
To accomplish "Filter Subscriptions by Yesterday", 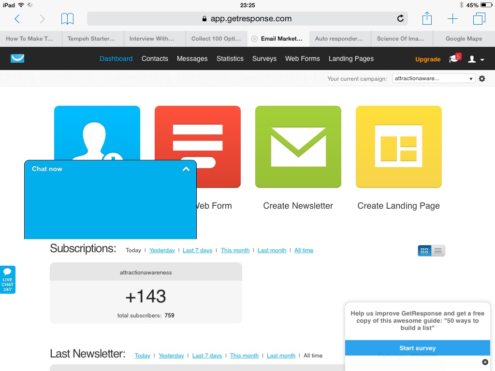I will coord(162,250).
